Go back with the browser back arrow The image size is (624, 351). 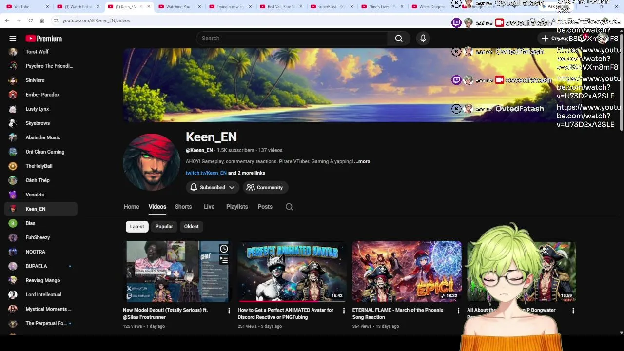(x=7, y=20)
